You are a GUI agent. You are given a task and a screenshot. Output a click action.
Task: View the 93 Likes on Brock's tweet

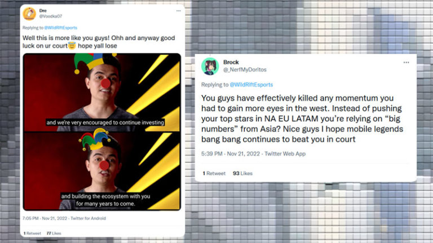pyautogui.click(x=242, y=173)
